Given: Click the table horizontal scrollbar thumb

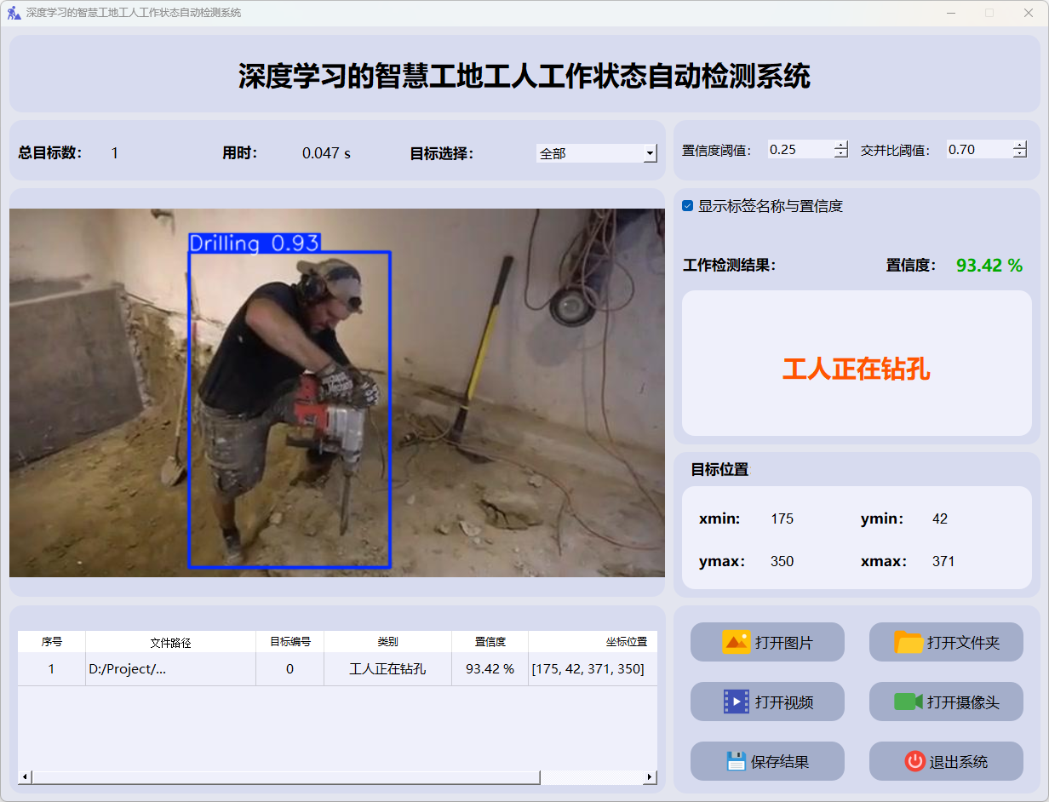Looking at the screenshot, I should click(x=286, y=777).
